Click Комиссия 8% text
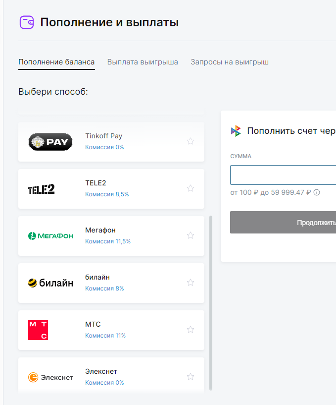This screenshot has height=405, width=336. click(104, 288)
